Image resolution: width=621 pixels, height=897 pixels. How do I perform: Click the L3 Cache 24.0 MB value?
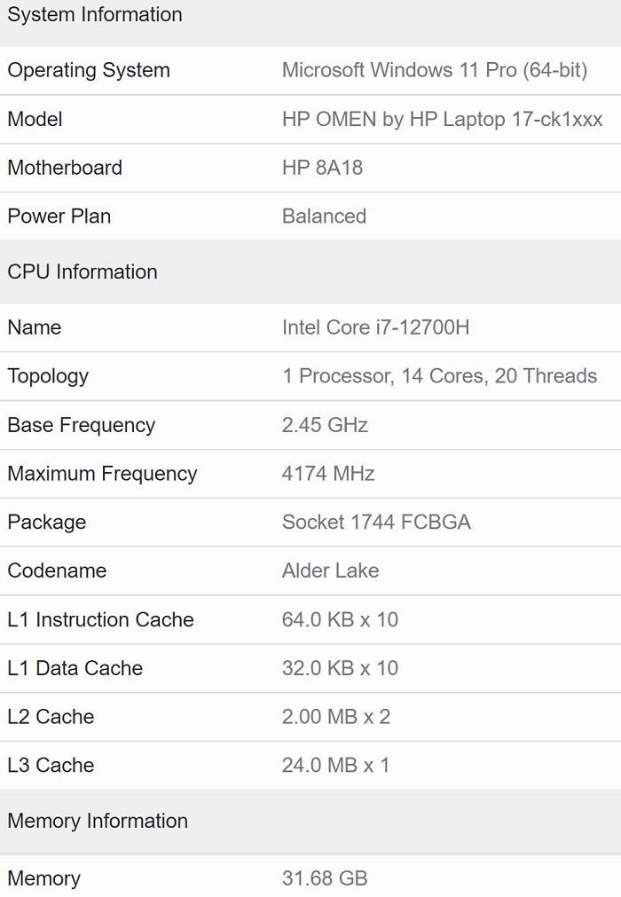(335, 766)
